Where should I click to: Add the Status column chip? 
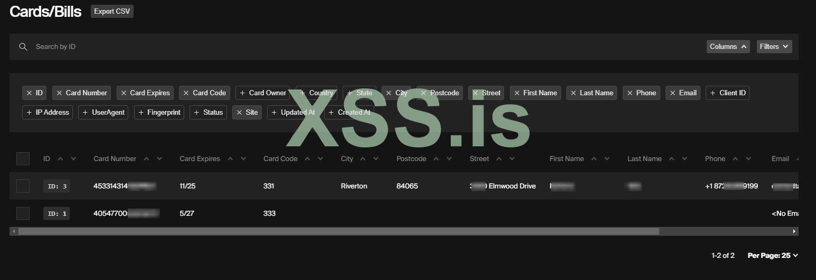208,112
